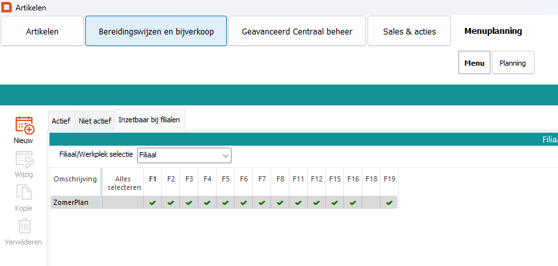Viewport: 558px width, 266px height.
Task: Toggle F19 checkmark for ZomerPlan
Action: coord(389,203)
